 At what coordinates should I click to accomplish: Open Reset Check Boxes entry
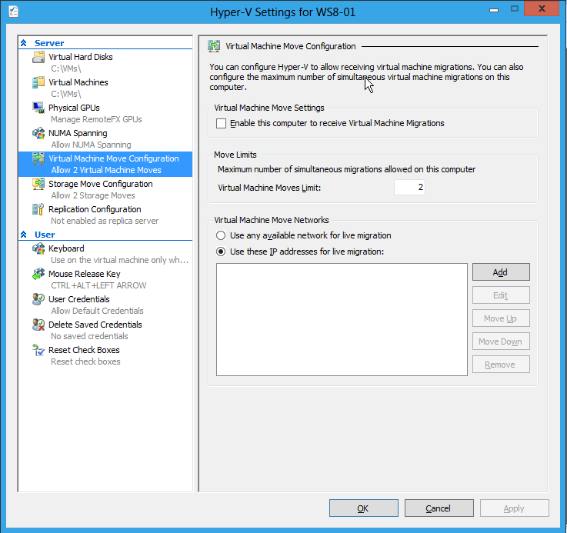[x=105, y=355]
